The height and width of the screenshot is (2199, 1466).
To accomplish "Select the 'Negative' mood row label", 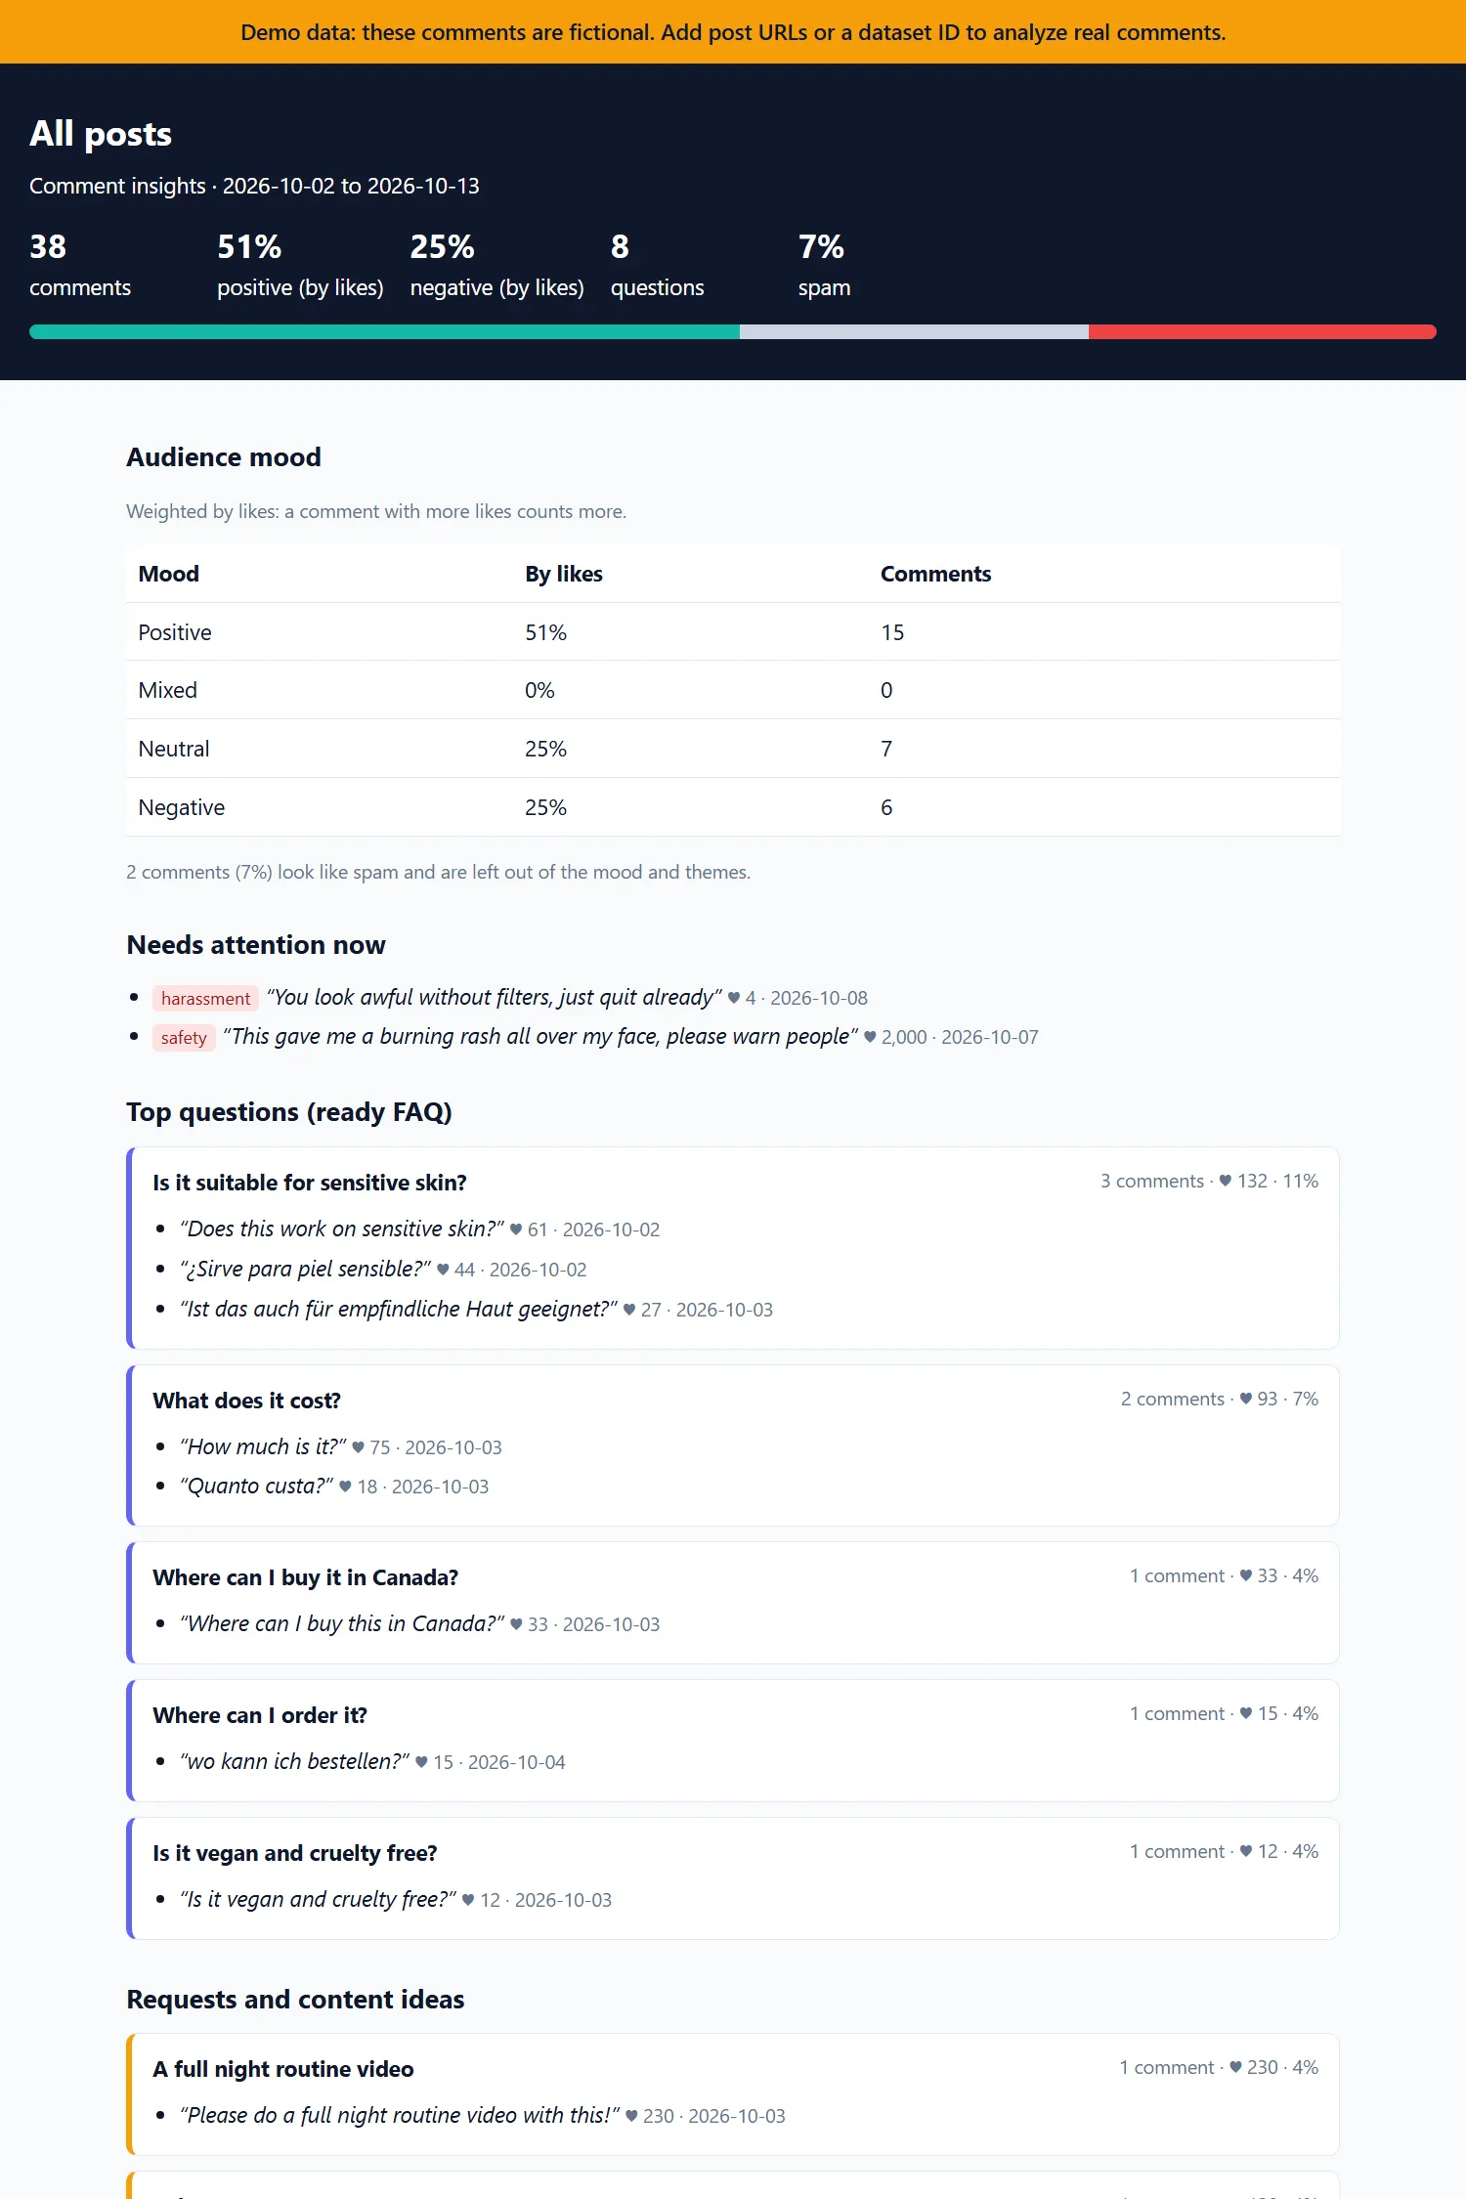I will click(x=182, y=807).
